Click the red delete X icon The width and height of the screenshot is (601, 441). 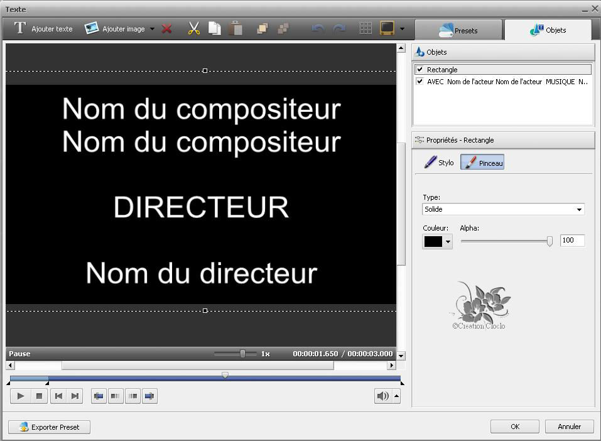(x=167, y=29)
